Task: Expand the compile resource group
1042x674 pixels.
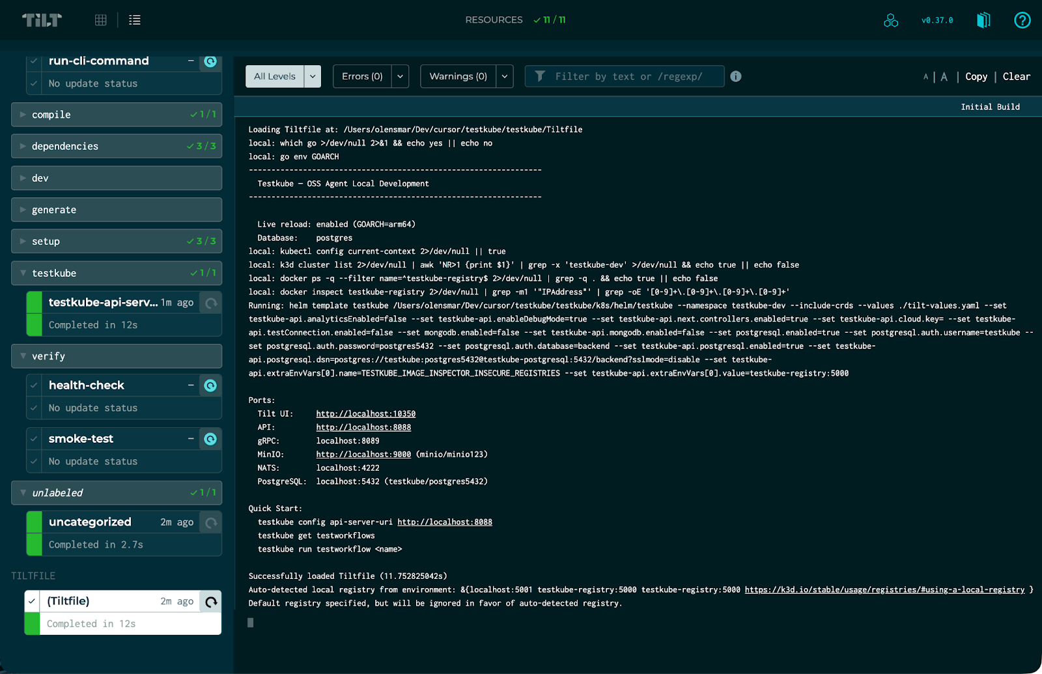Action: (117, 115)
